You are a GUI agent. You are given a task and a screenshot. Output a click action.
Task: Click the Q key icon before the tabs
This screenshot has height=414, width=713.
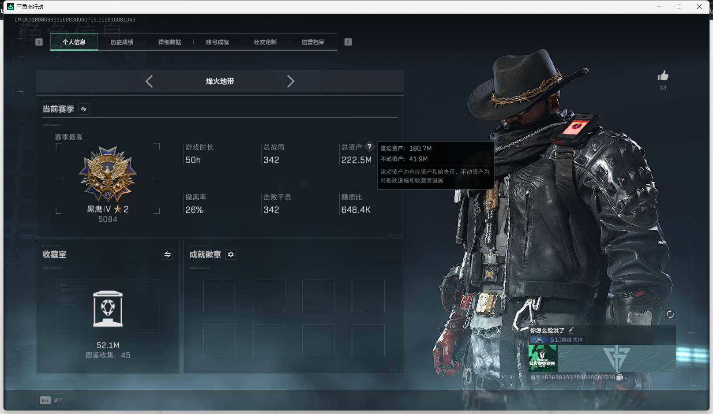tap(39, 42)
